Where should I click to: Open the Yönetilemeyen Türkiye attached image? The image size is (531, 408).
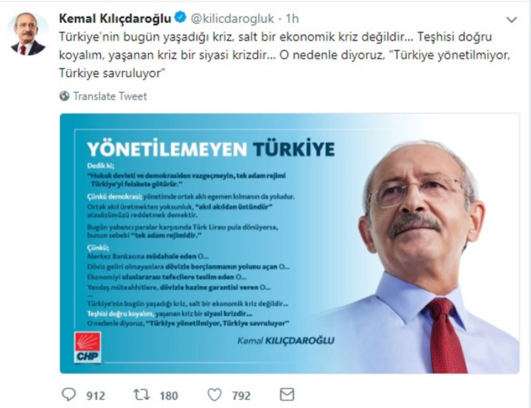289,243
